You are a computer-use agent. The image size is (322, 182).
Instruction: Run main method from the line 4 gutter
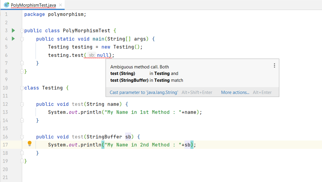click(x=13, y=39)
